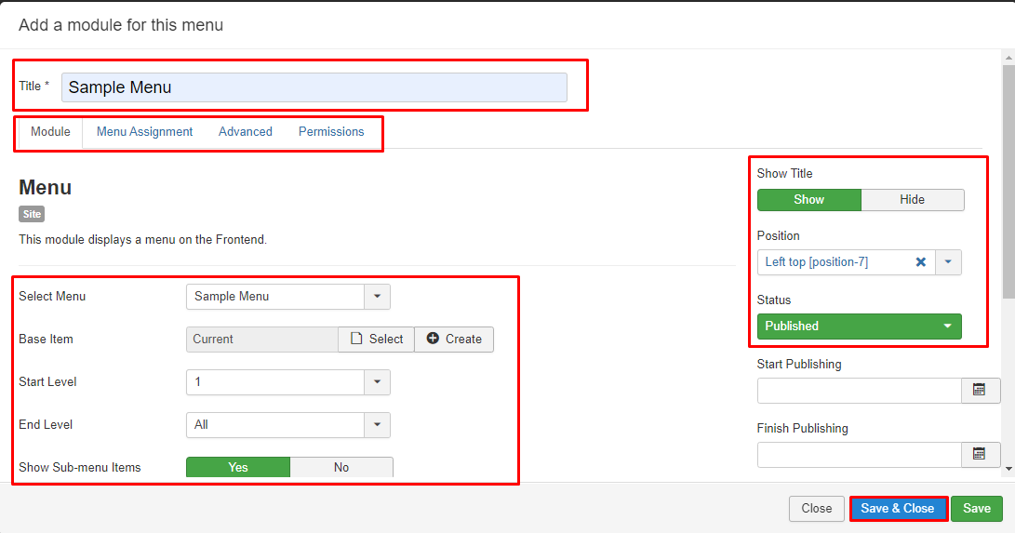Click the Title input field
The width and height of the screenshot is (1015, 533).
314,87
